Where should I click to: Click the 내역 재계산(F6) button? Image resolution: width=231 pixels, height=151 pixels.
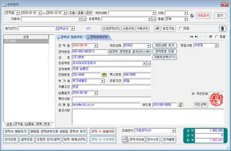75,139
